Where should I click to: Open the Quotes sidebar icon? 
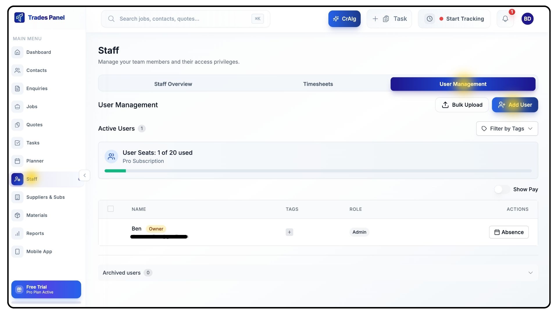(x=17, y=125)
